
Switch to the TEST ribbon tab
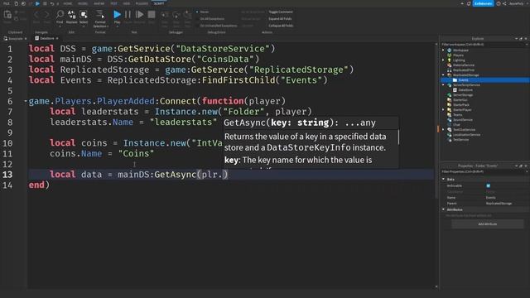pos(114,3)
